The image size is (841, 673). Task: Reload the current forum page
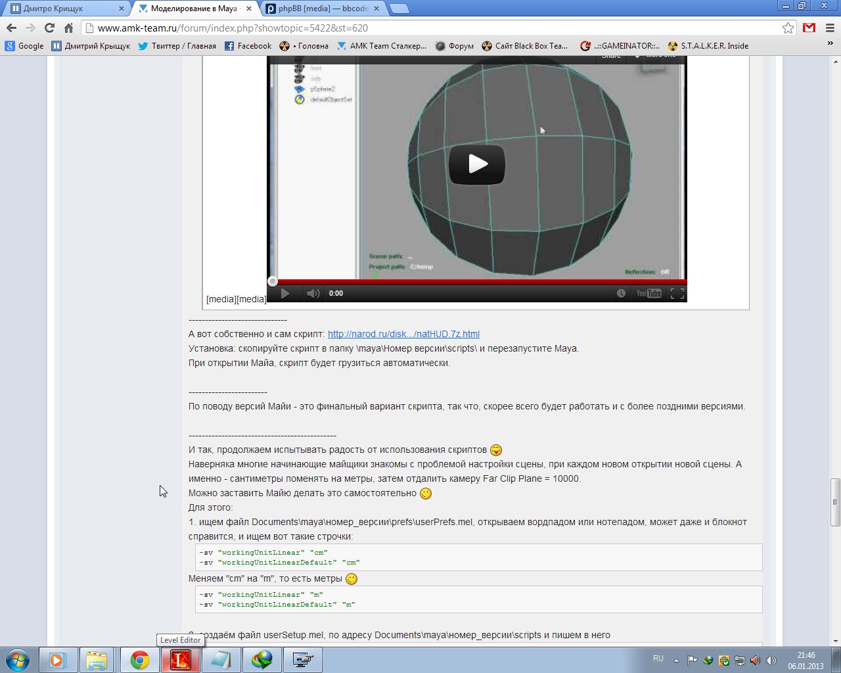coord(49,28)
